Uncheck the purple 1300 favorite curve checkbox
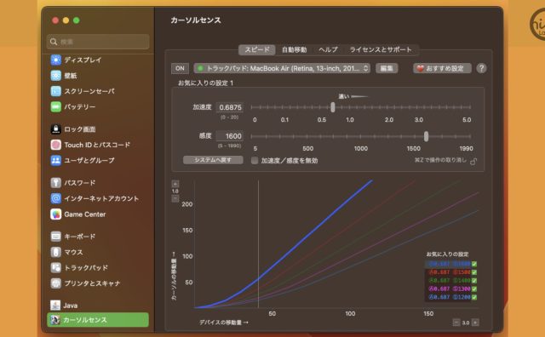 click(x=474, y=288)
